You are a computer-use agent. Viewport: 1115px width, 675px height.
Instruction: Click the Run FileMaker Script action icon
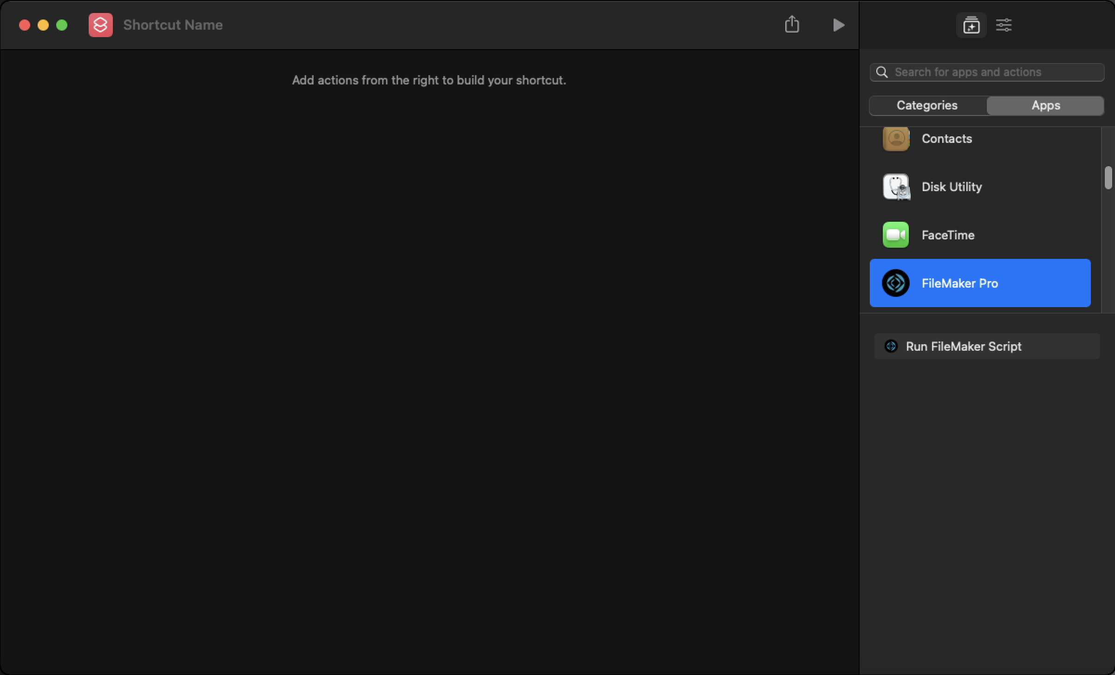coord(890,346)
